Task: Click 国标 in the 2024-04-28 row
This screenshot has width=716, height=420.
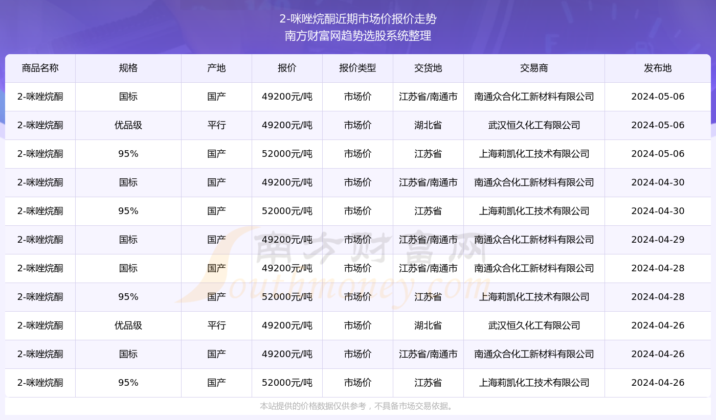Action: click(x=128, y=268)
